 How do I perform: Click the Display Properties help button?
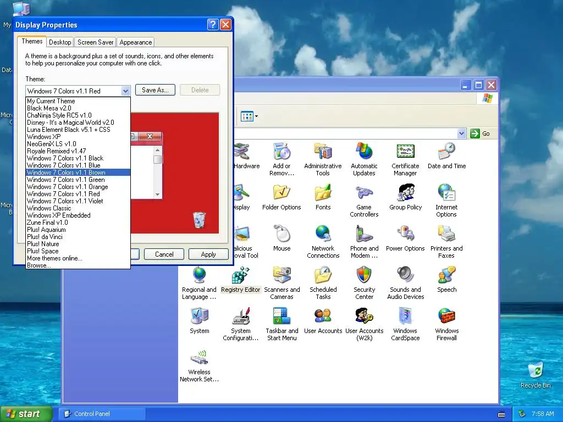pos(213,24)
